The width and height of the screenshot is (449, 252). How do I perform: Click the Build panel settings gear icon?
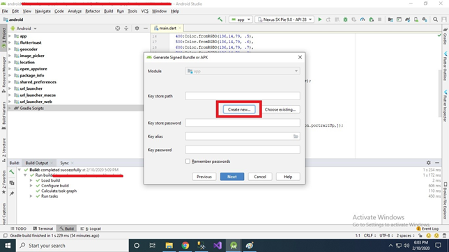(x=428, y=163)
